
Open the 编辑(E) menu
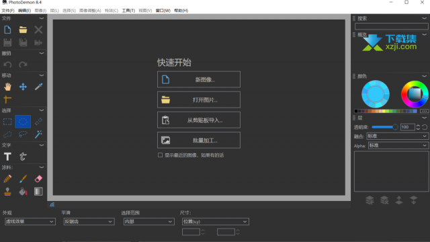pos(24,11)
